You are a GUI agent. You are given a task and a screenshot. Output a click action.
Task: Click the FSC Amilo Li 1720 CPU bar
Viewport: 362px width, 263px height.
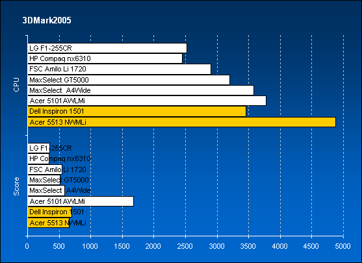pos(120,69)
